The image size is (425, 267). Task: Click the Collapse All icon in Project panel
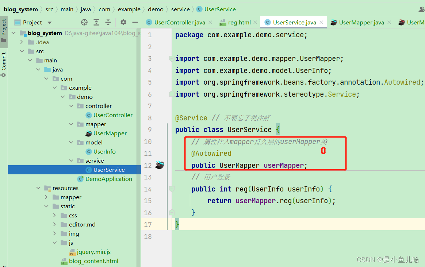click(108, 22)
